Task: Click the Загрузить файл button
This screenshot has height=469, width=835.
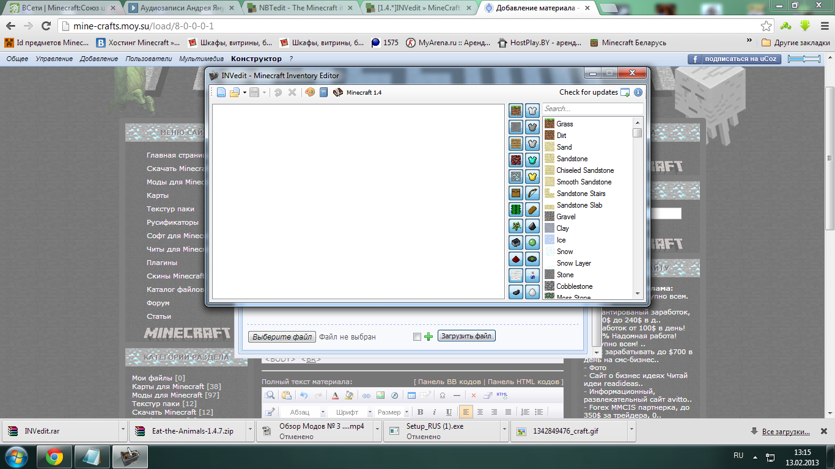Action: (466, 336)
